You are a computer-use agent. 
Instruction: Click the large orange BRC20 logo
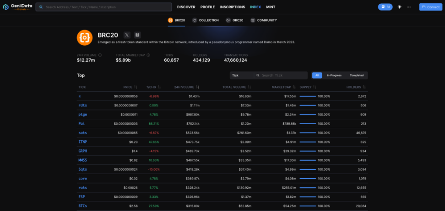click(x=85, y=37)
